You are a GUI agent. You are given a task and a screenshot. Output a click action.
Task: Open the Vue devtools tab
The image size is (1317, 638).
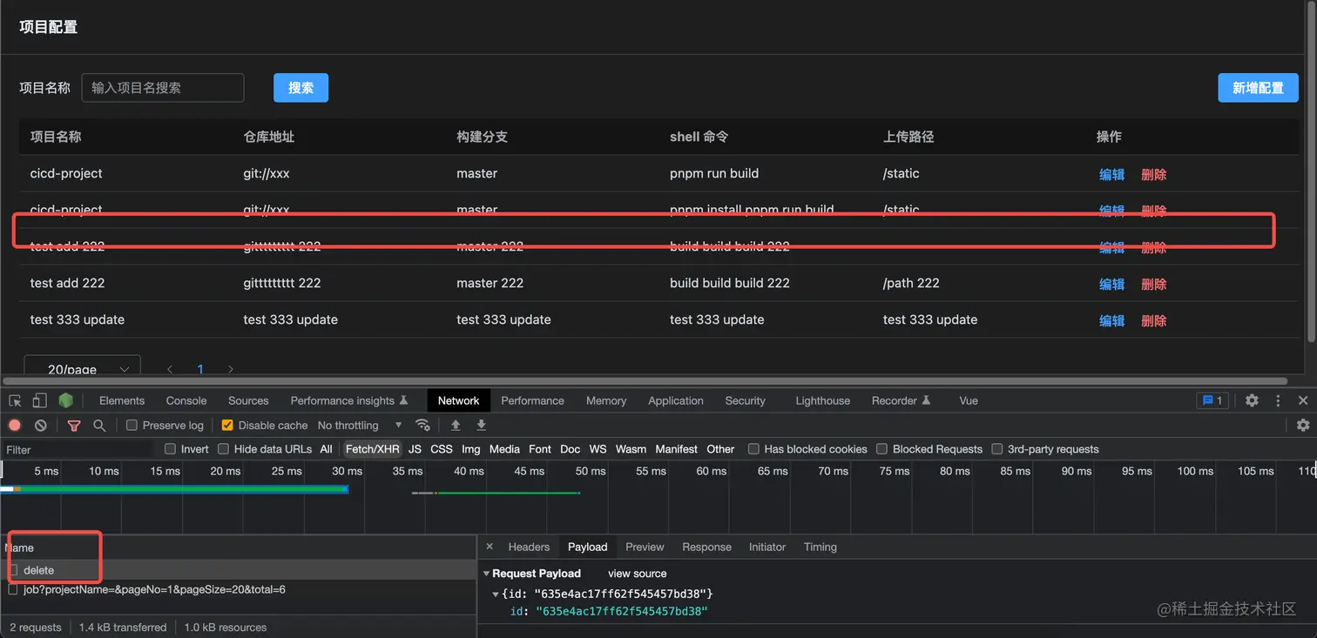pos(969,400)
